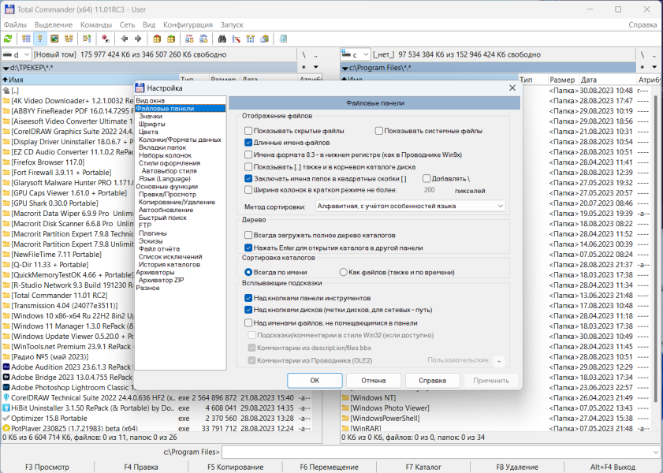Click 'F7 Каталог' function key button
663x473 pixels.
point(423,467)
